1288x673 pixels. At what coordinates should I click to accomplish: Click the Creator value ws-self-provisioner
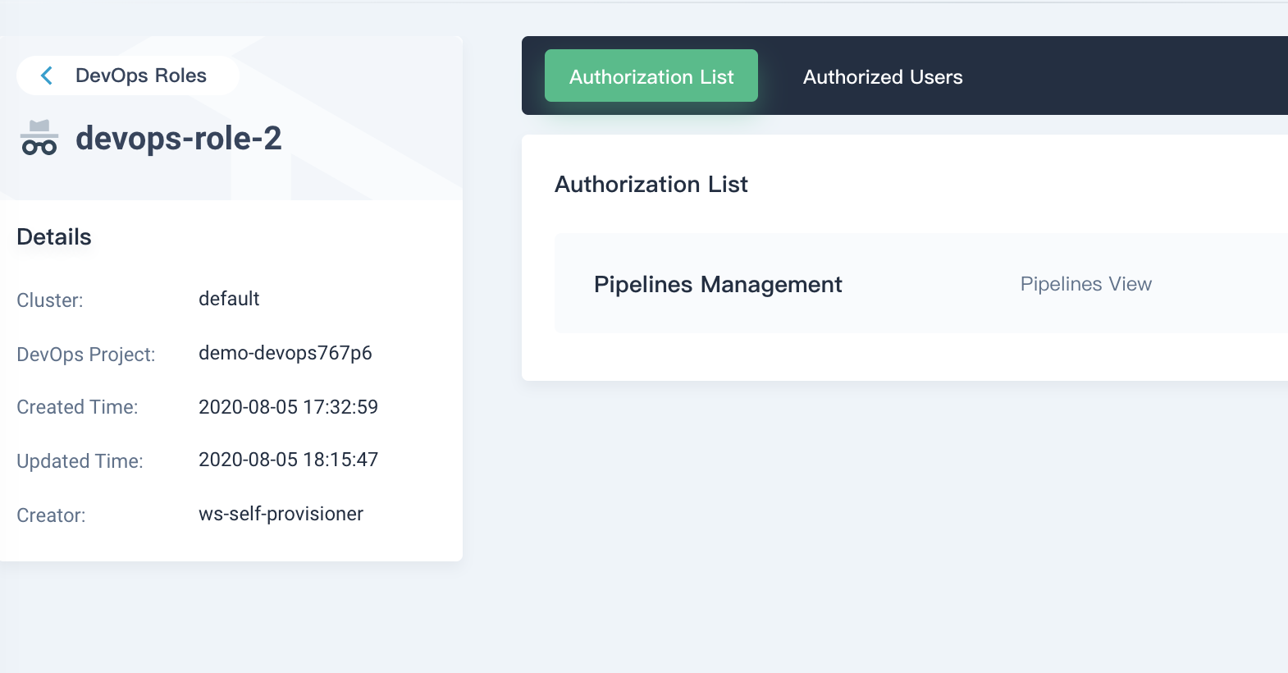[x=281, y=514]
